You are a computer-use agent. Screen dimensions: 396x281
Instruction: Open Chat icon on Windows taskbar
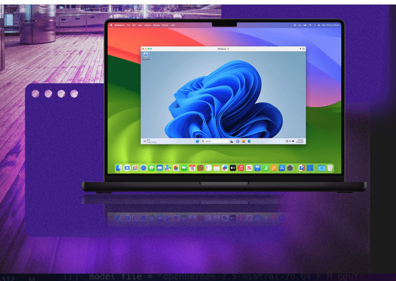pyautogui.click(x=238, y=141)
